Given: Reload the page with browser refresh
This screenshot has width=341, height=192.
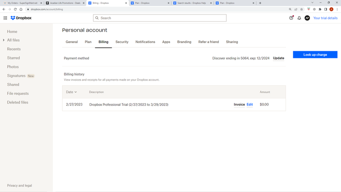Looking at the screenshot, I should [x=15, y=9].
